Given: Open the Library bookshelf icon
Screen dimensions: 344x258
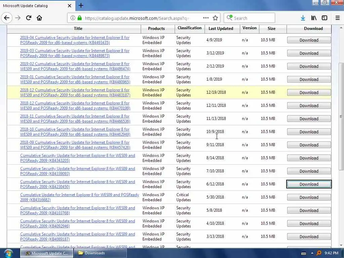Looking at the screenshot, I should coord(314,18).
